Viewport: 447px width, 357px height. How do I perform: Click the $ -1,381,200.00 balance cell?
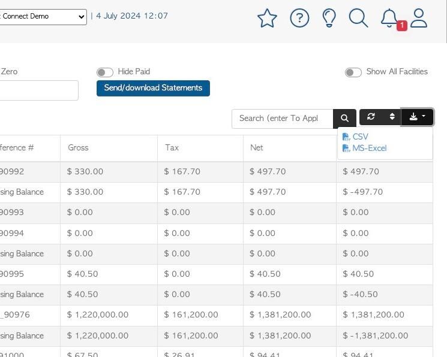[375, 335]
